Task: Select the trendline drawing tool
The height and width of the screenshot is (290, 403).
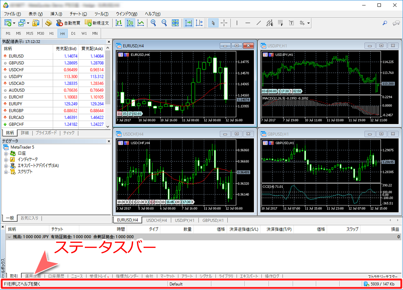Action: 259,23
